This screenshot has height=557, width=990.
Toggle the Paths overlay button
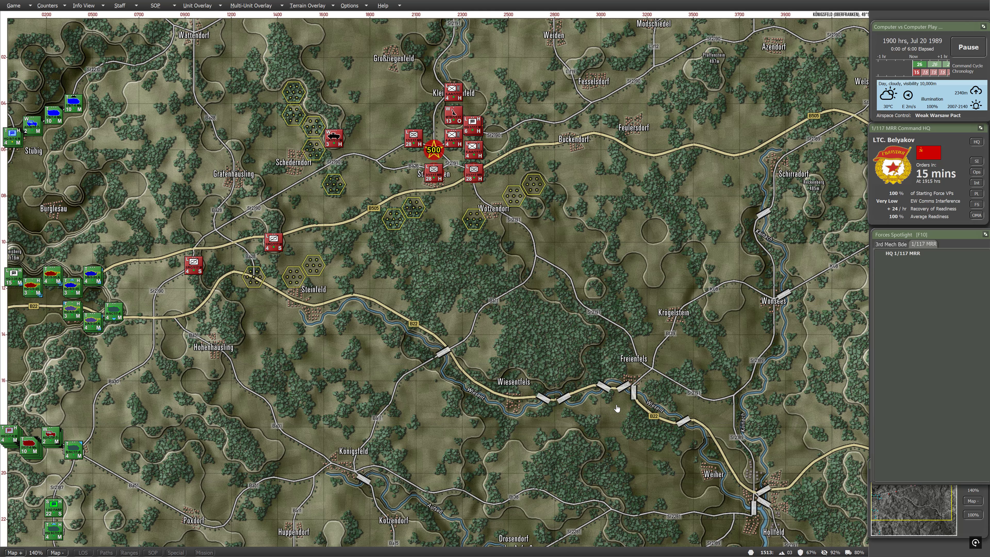106,553
